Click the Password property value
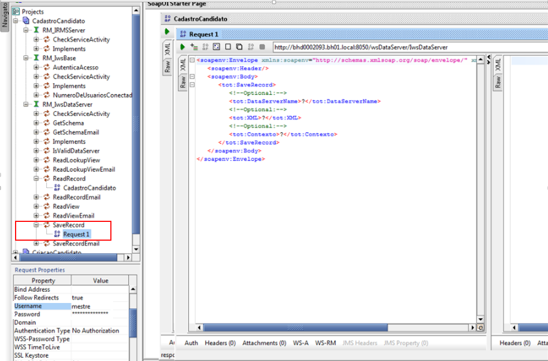The width and height of the screenshot is (548, 361). (x=90, y=314)
